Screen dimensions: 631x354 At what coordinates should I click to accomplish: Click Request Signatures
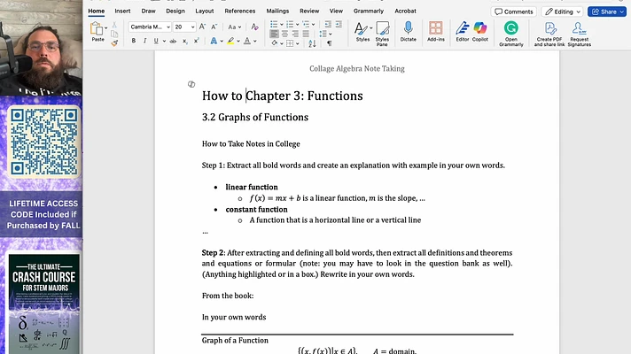579,34
